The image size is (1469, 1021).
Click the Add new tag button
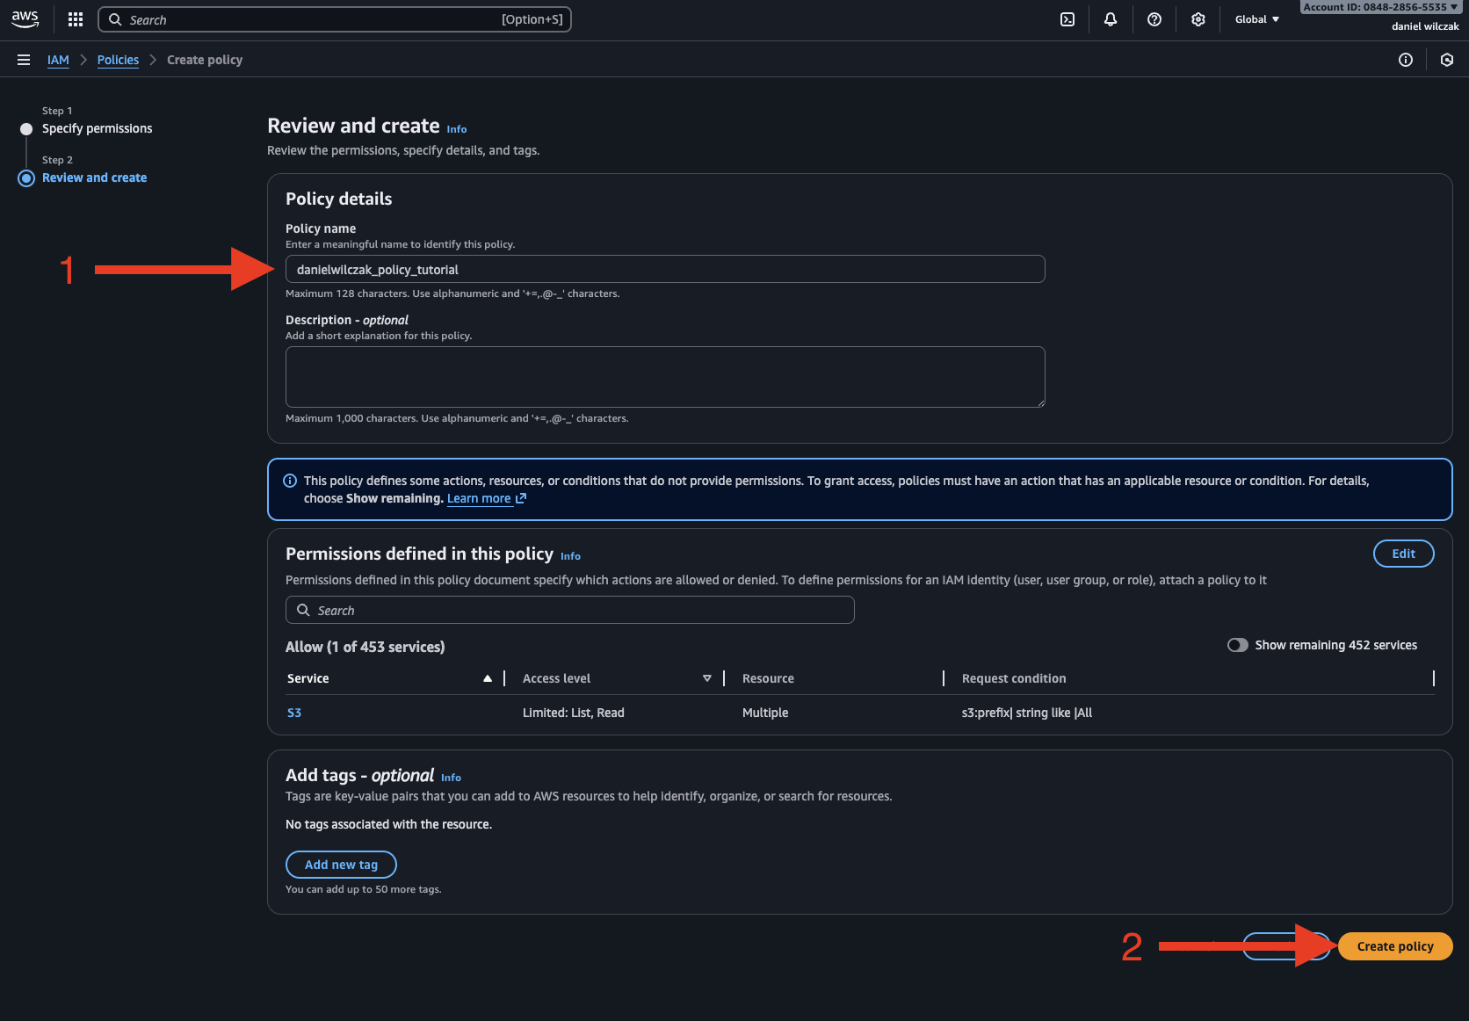(341, 865)
